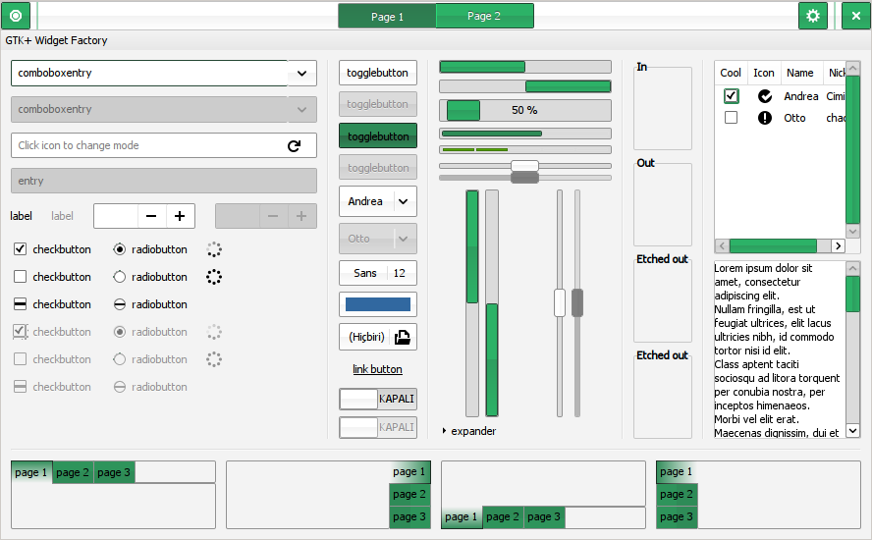Viewport: 872px width, 540px height.
Task: Click the second active spinner animation
Action: click(214, 277)
